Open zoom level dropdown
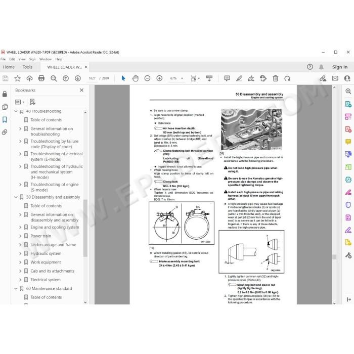 (182, 78)
